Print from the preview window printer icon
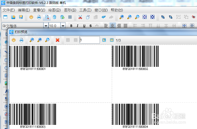 [21, 40]
